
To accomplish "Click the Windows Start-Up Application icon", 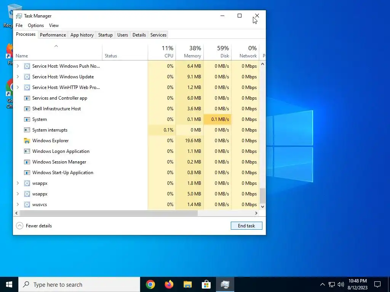I will click(x=27, y=173).
